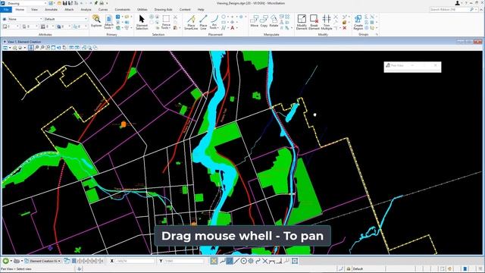The image size is (485, 273).
Task: Switch to the Drawing Aids ribbon tab
Action: point(164,10)
